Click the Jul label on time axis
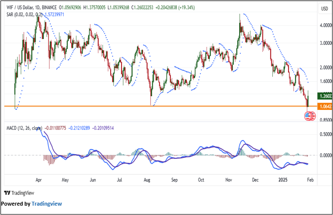 (120, 180)
